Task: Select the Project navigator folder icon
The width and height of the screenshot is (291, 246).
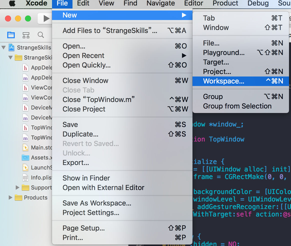Action: click(x=11, y=35)
